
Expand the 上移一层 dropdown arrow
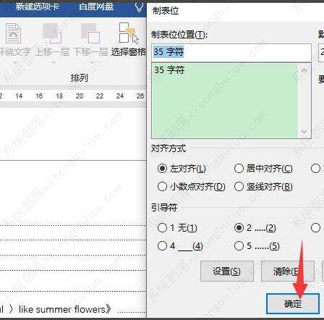click(x=54, y=63)
